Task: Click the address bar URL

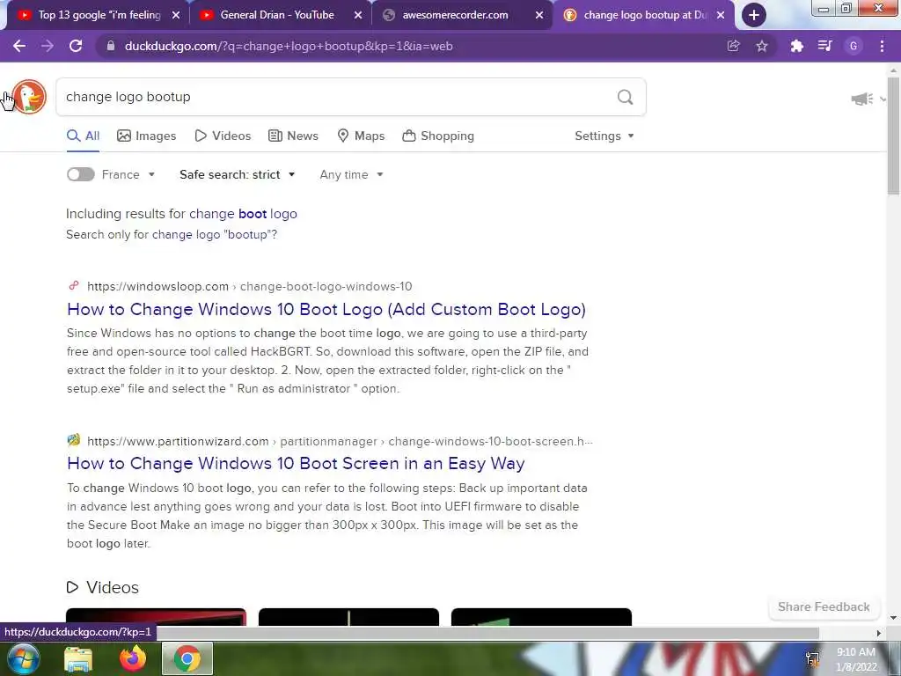Action: [289, 46]
